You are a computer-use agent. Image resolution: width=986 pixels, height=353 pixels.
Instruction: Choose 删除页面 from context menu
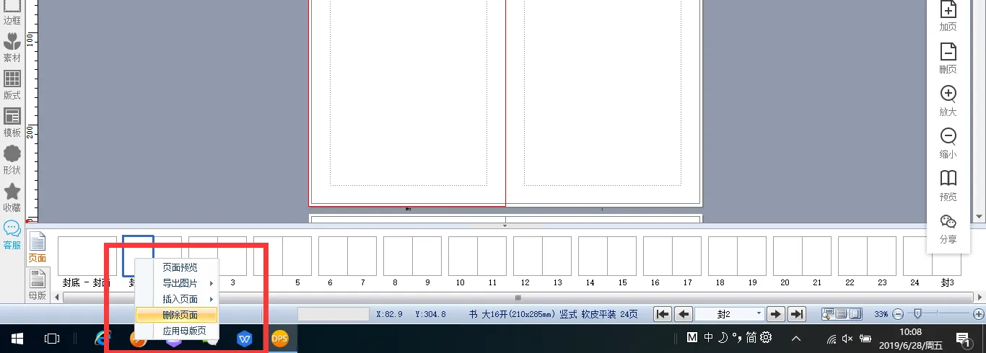pos(177,315)
